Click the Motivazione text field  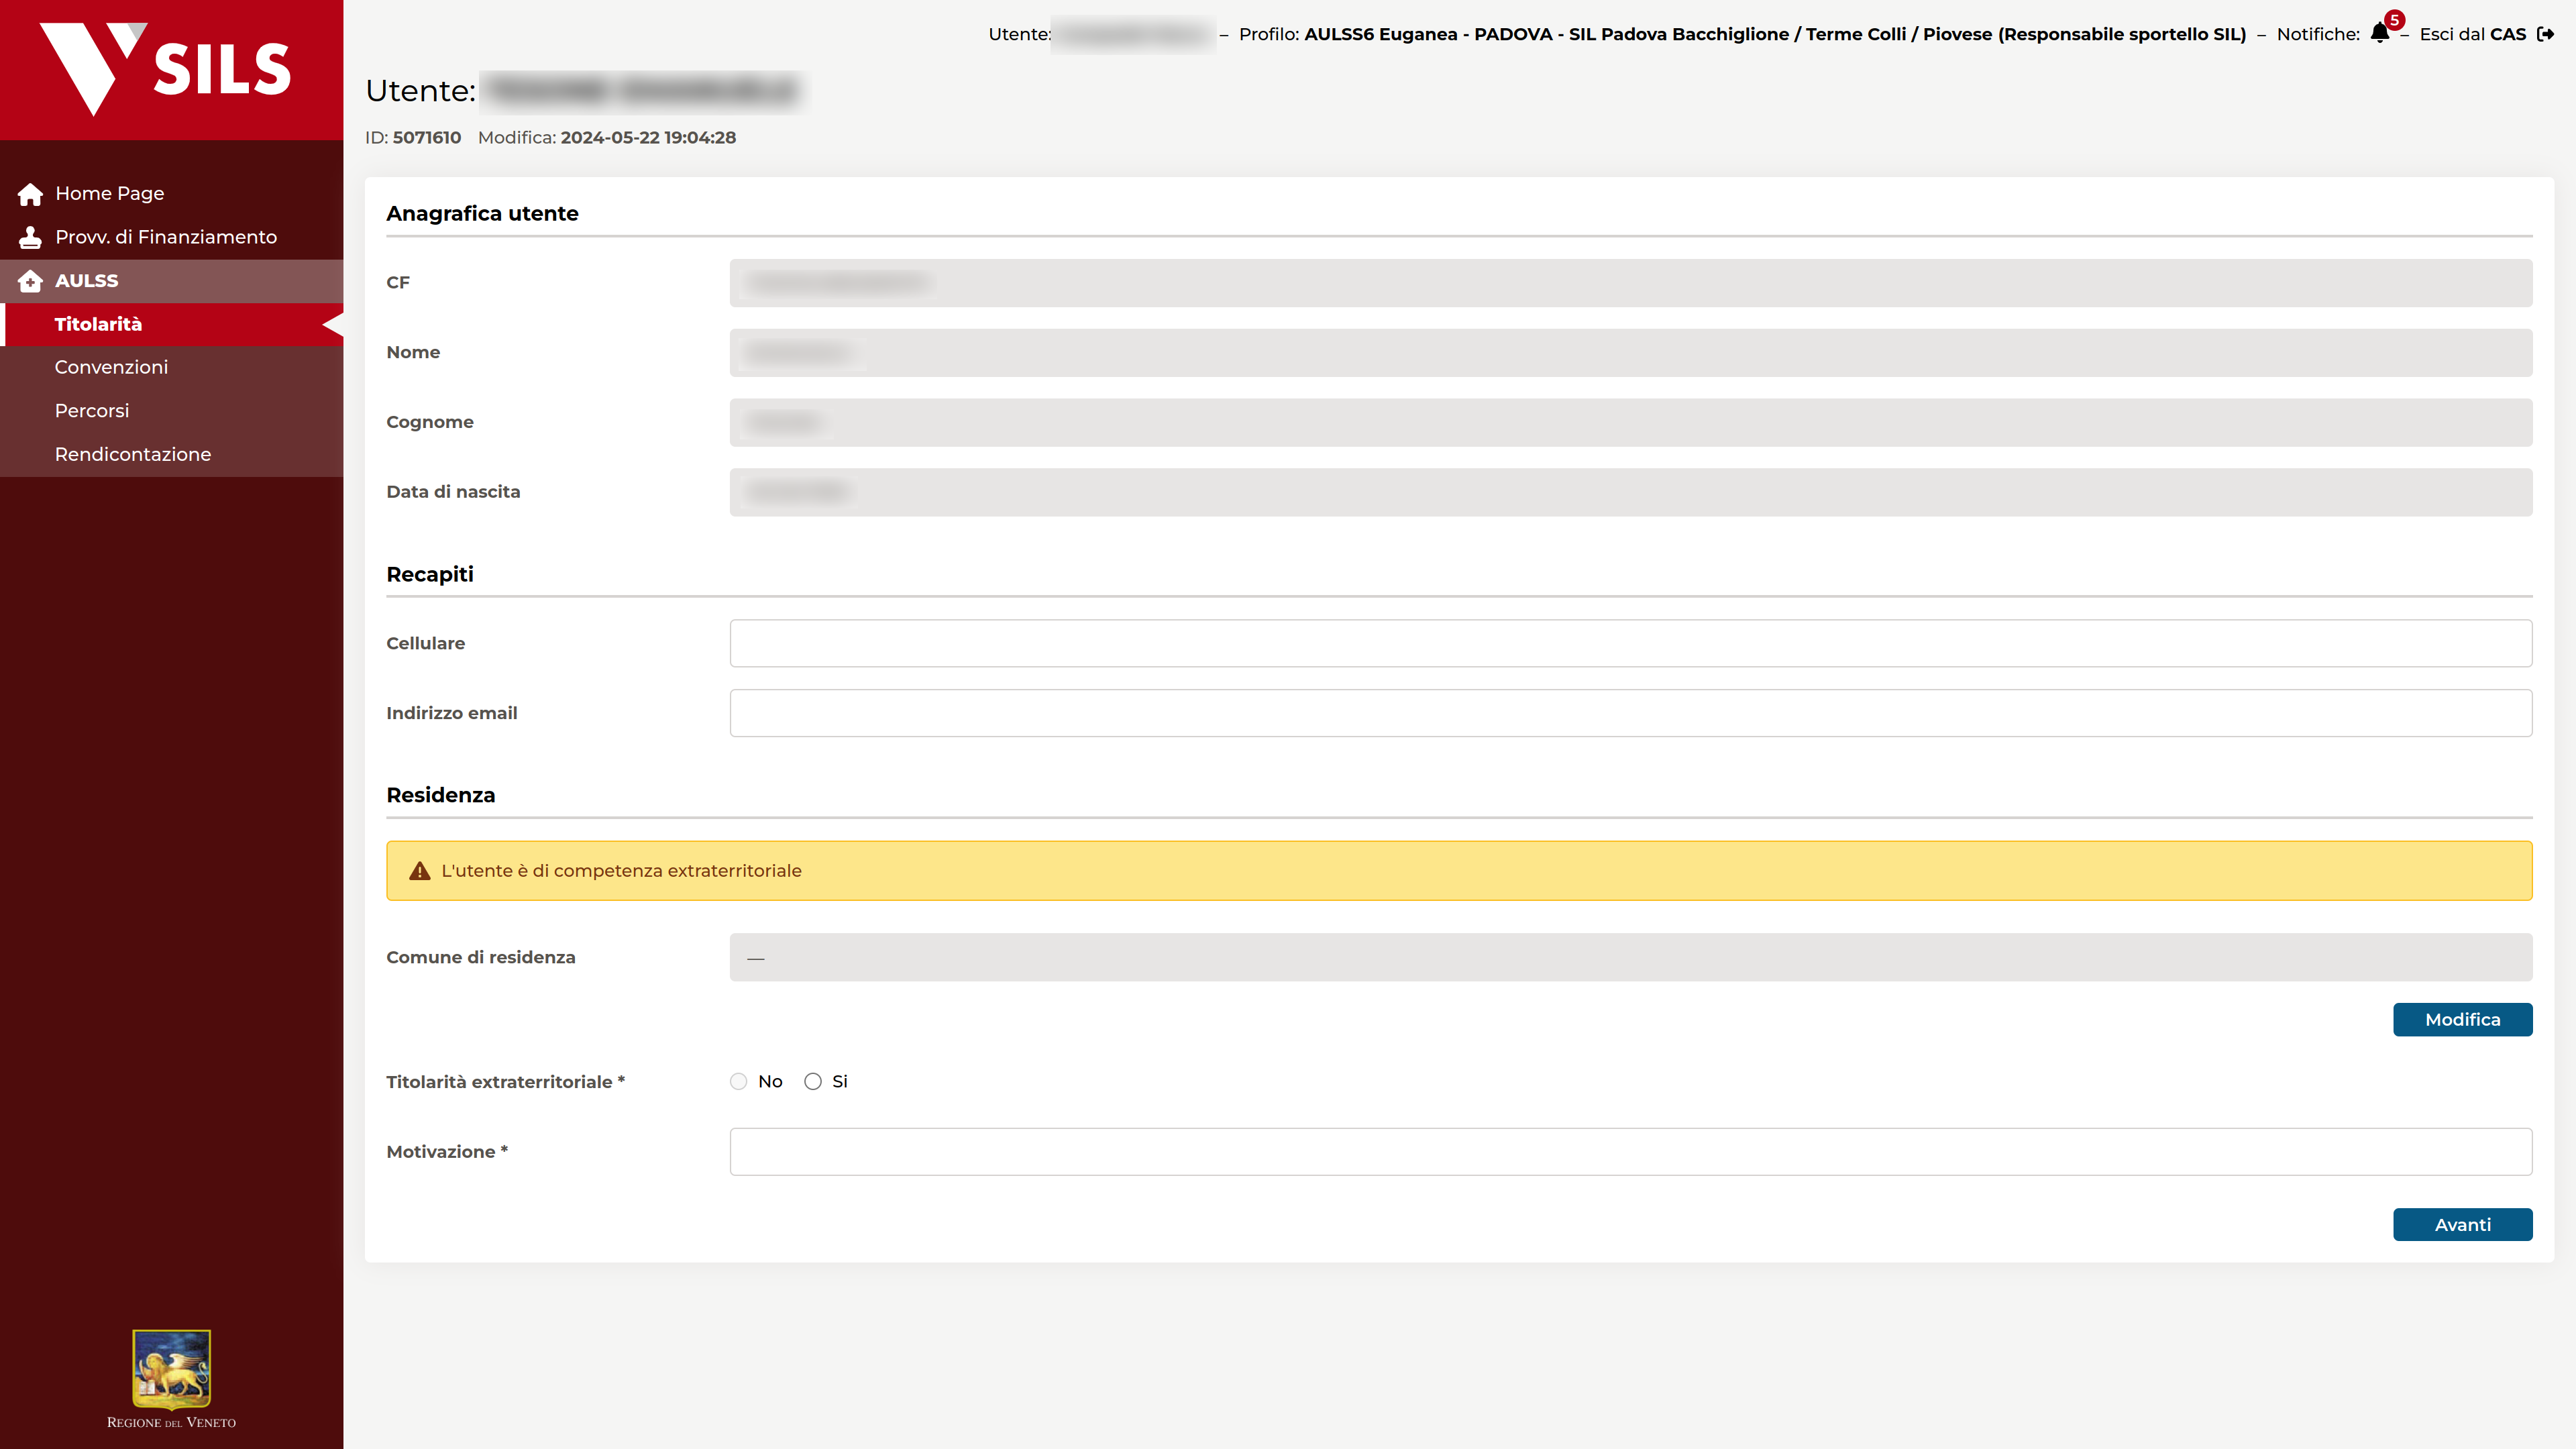(1631, 1152)
